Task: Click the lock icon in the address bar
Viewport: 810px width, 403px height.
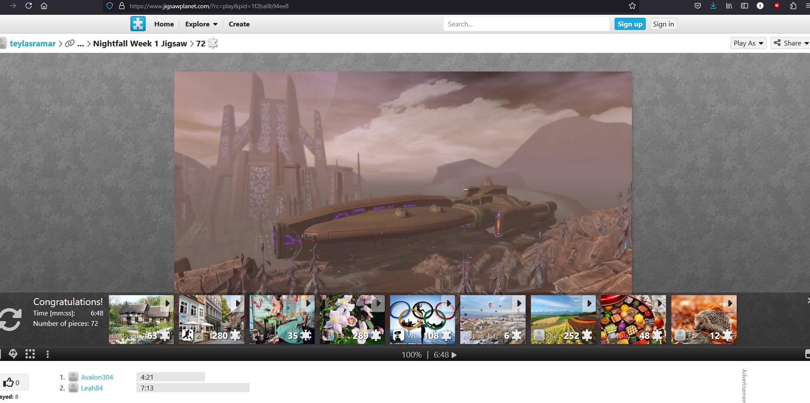Action: (x=122, y=6)
